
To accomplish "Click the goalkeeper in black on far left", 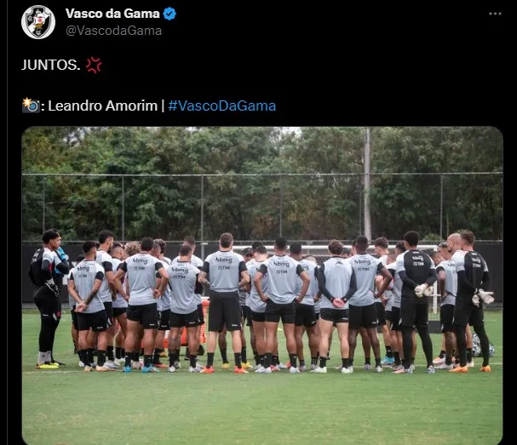I will click(49, 298).
